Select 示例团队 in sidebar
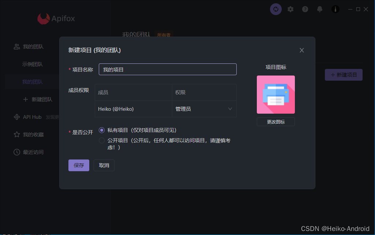 [x=32, y=64]
